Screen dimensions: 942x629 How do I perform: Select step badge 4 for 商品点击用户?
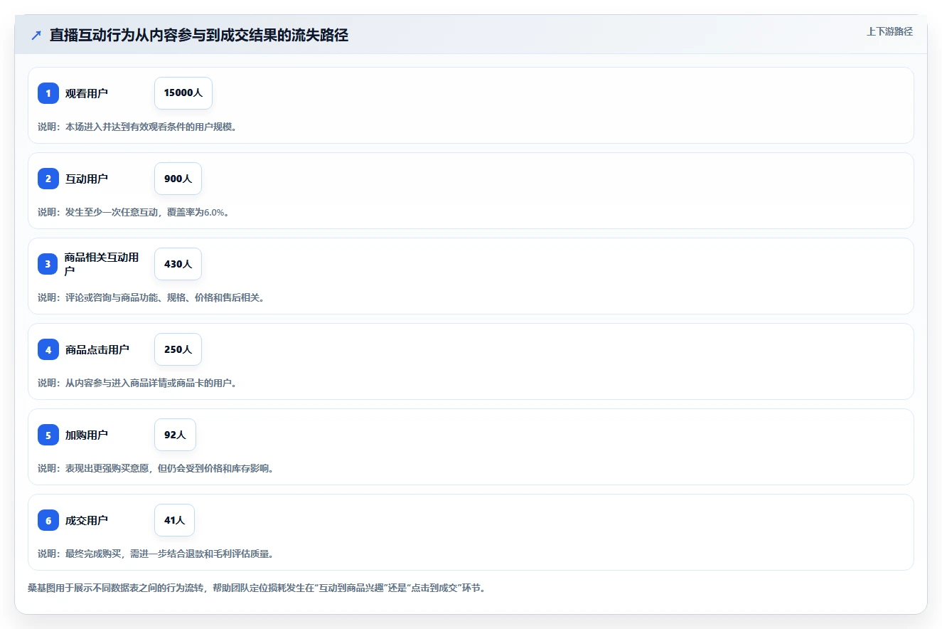click(x=48, y=349)
